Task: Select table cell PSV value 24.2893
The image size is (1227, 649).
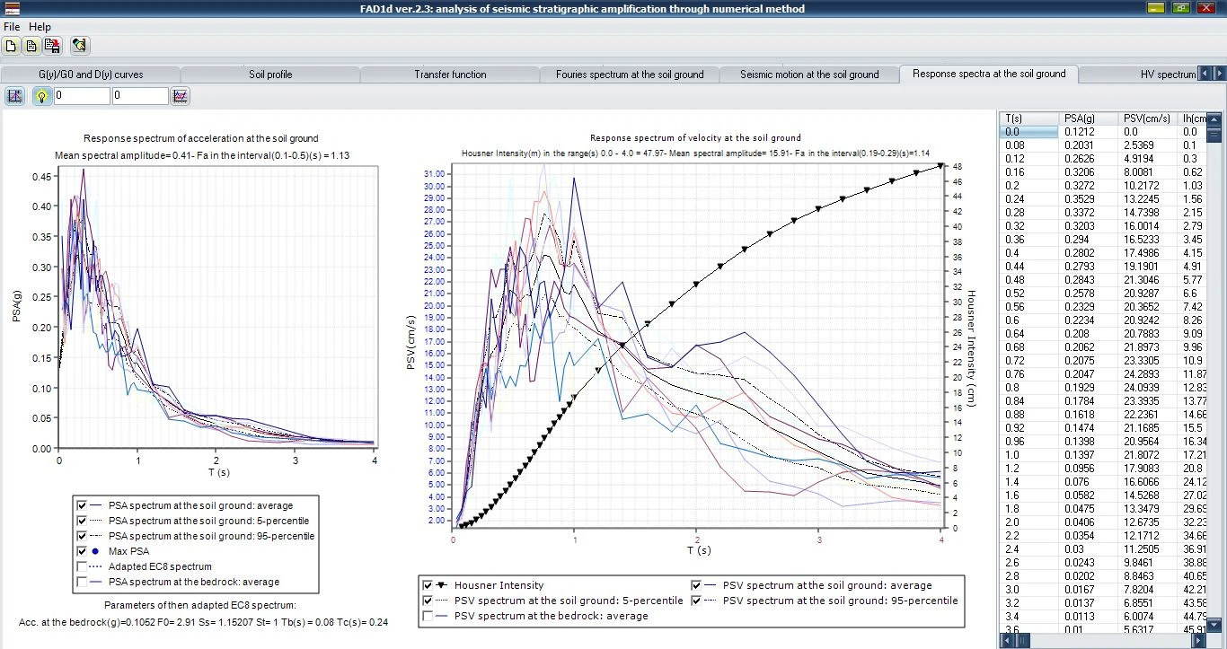Action: tap(1149, 373)
